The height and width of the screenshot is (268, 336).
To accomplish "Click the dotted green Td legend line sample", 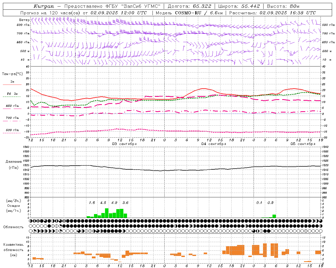I will [12, 97].
